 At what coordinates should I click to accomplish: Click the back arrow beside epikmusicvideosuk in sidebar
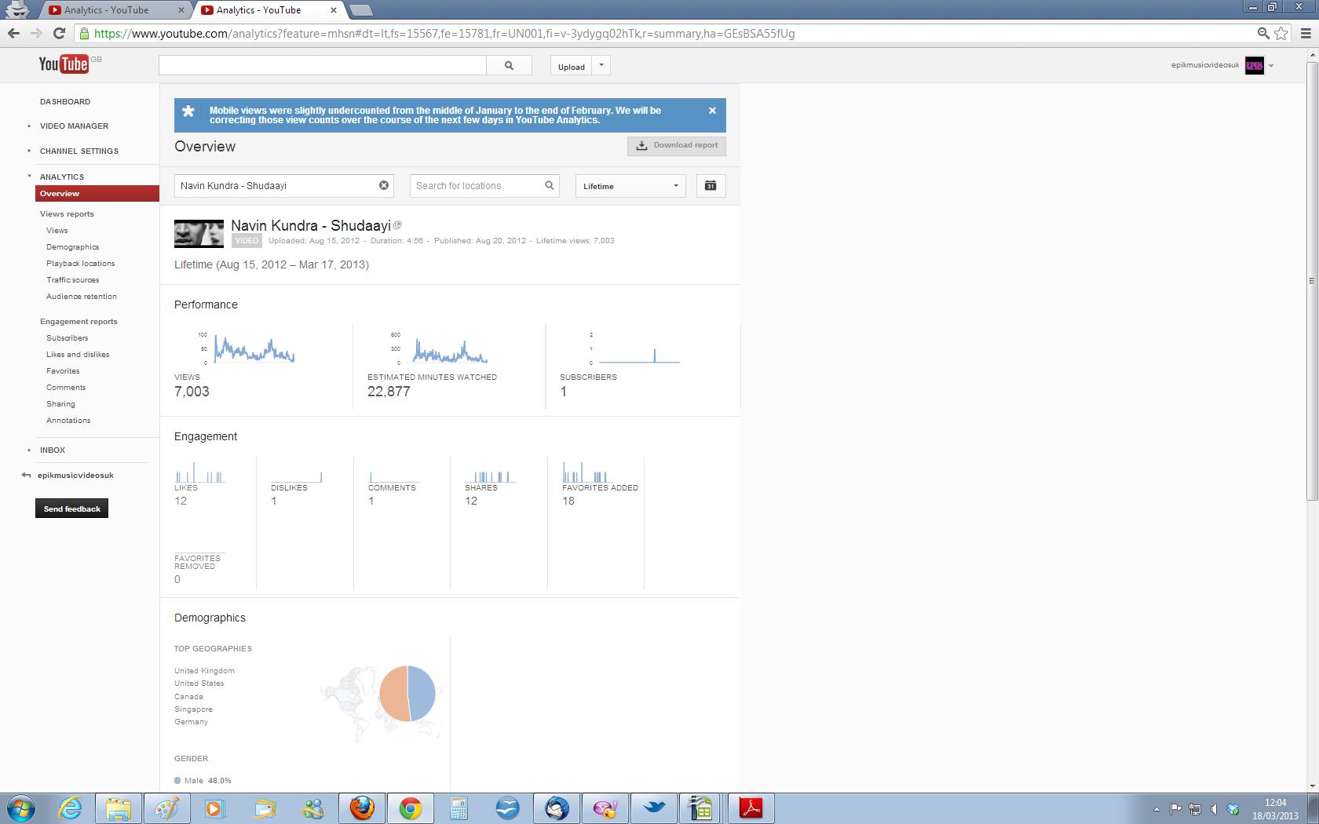(26, 476)
